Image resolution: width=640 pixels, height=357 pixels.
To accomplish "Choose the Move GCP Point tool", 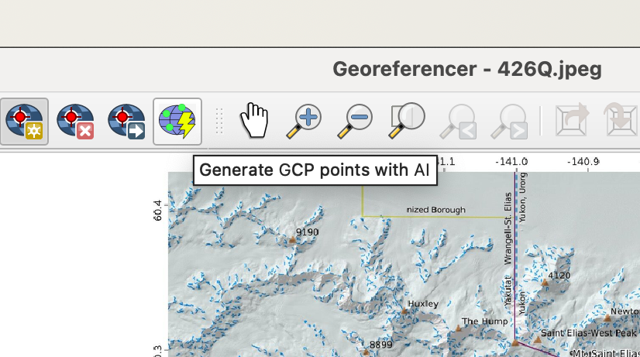I will click(x=126, y=122).
